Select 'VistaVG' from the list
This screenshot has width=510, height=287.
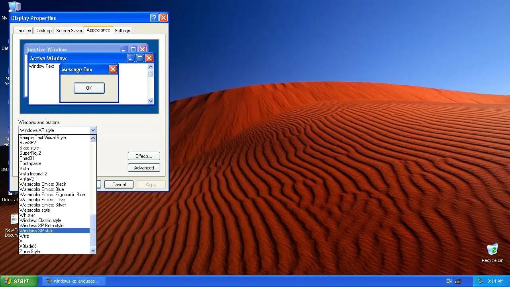(54, 179)
